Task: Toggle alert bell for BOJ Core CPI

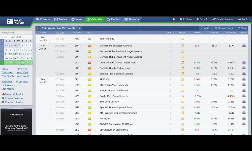Action: click(171, 102)
